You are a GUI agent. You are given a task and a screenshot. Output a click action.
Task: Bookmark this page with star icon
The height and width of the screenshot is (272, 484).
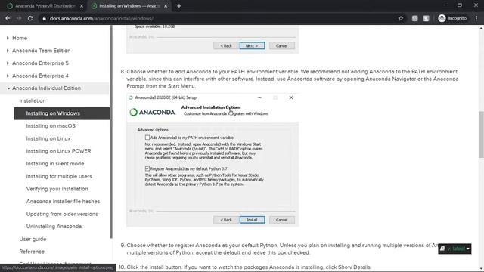(401, 18)
